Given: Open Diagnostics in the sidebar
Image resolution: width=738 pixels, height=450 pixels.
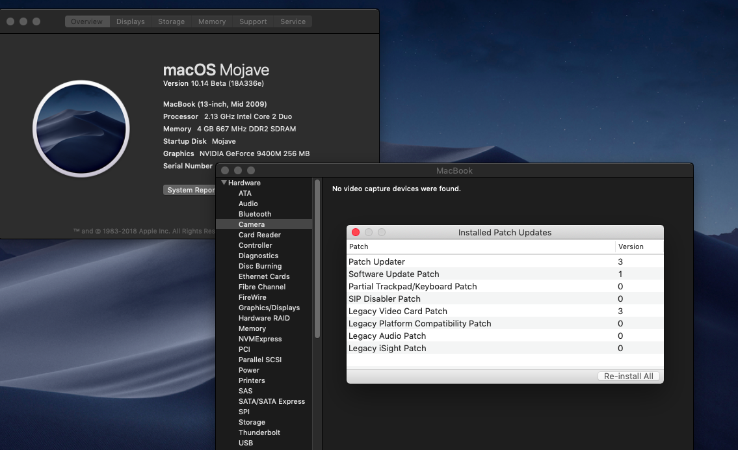Looking at the screenshot, I should pyautogui.click(x=258, y=256).
